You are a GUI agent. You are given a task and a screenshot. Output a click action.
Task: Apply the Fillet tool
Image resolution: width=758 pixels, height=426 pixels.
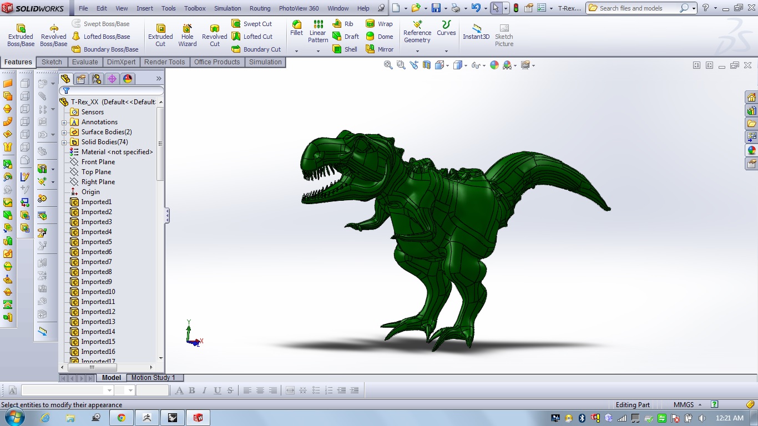tap(297, 28)
